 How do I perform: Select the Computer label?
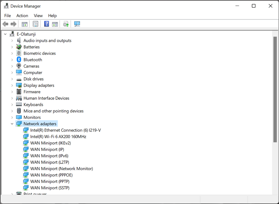[33, 72]
